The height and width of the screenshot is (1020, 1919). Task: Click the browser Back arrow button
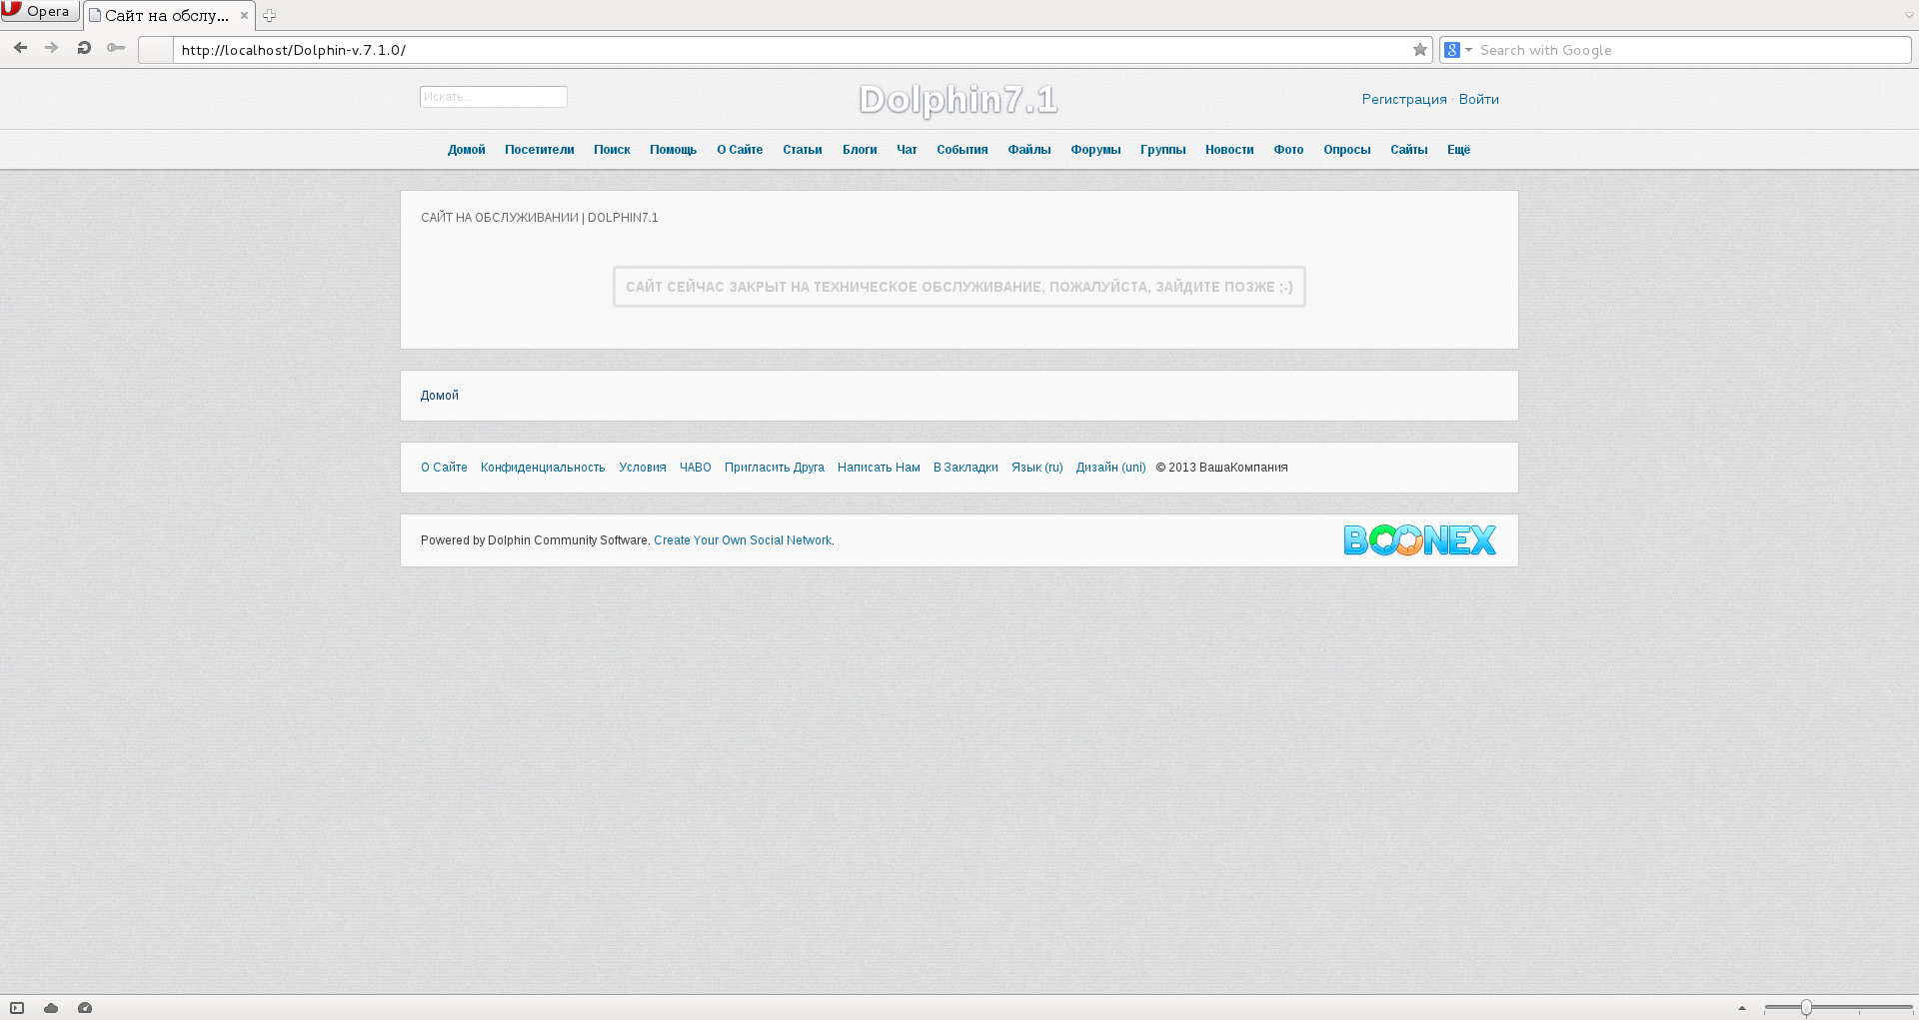(x=20, y=48)
